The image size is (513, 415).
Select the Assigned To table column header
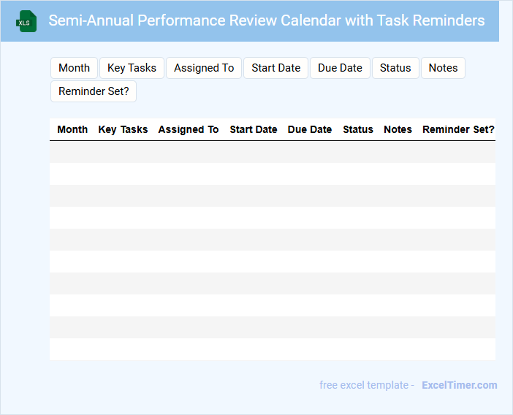click(189, 129)
